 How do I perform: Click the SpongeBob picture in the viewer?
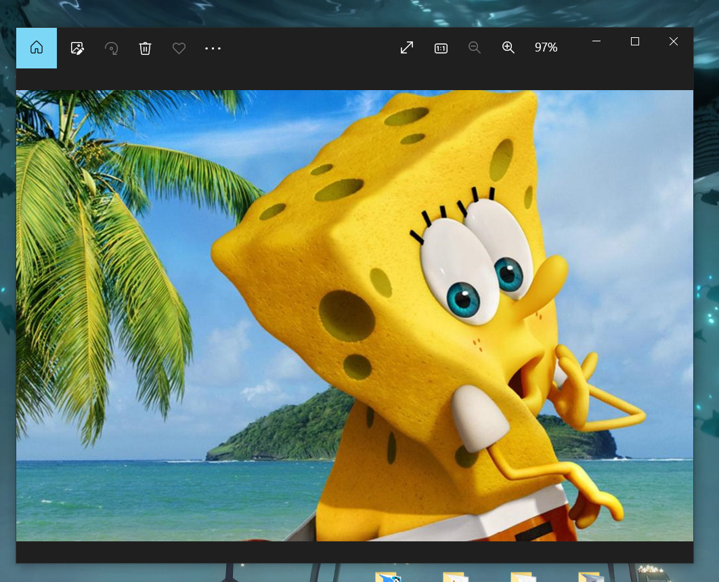pyautogui.click(x=355, y=315)
